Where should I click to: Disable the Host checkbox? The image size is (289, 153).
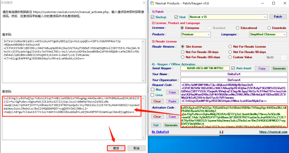[176, 17]
